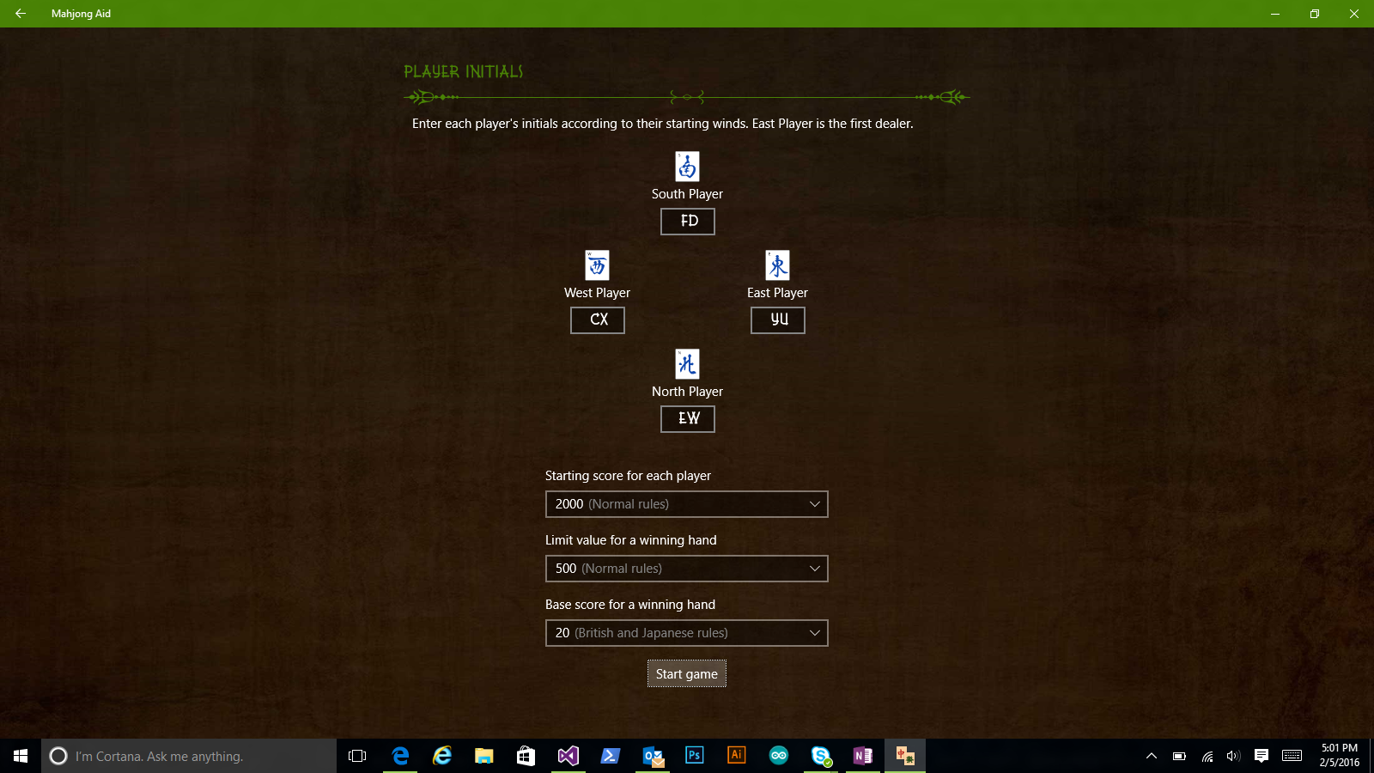The width and height of the screenshot is (1374, 773).
Task: Open Illustrator from the taskbar
Action: 736,756
